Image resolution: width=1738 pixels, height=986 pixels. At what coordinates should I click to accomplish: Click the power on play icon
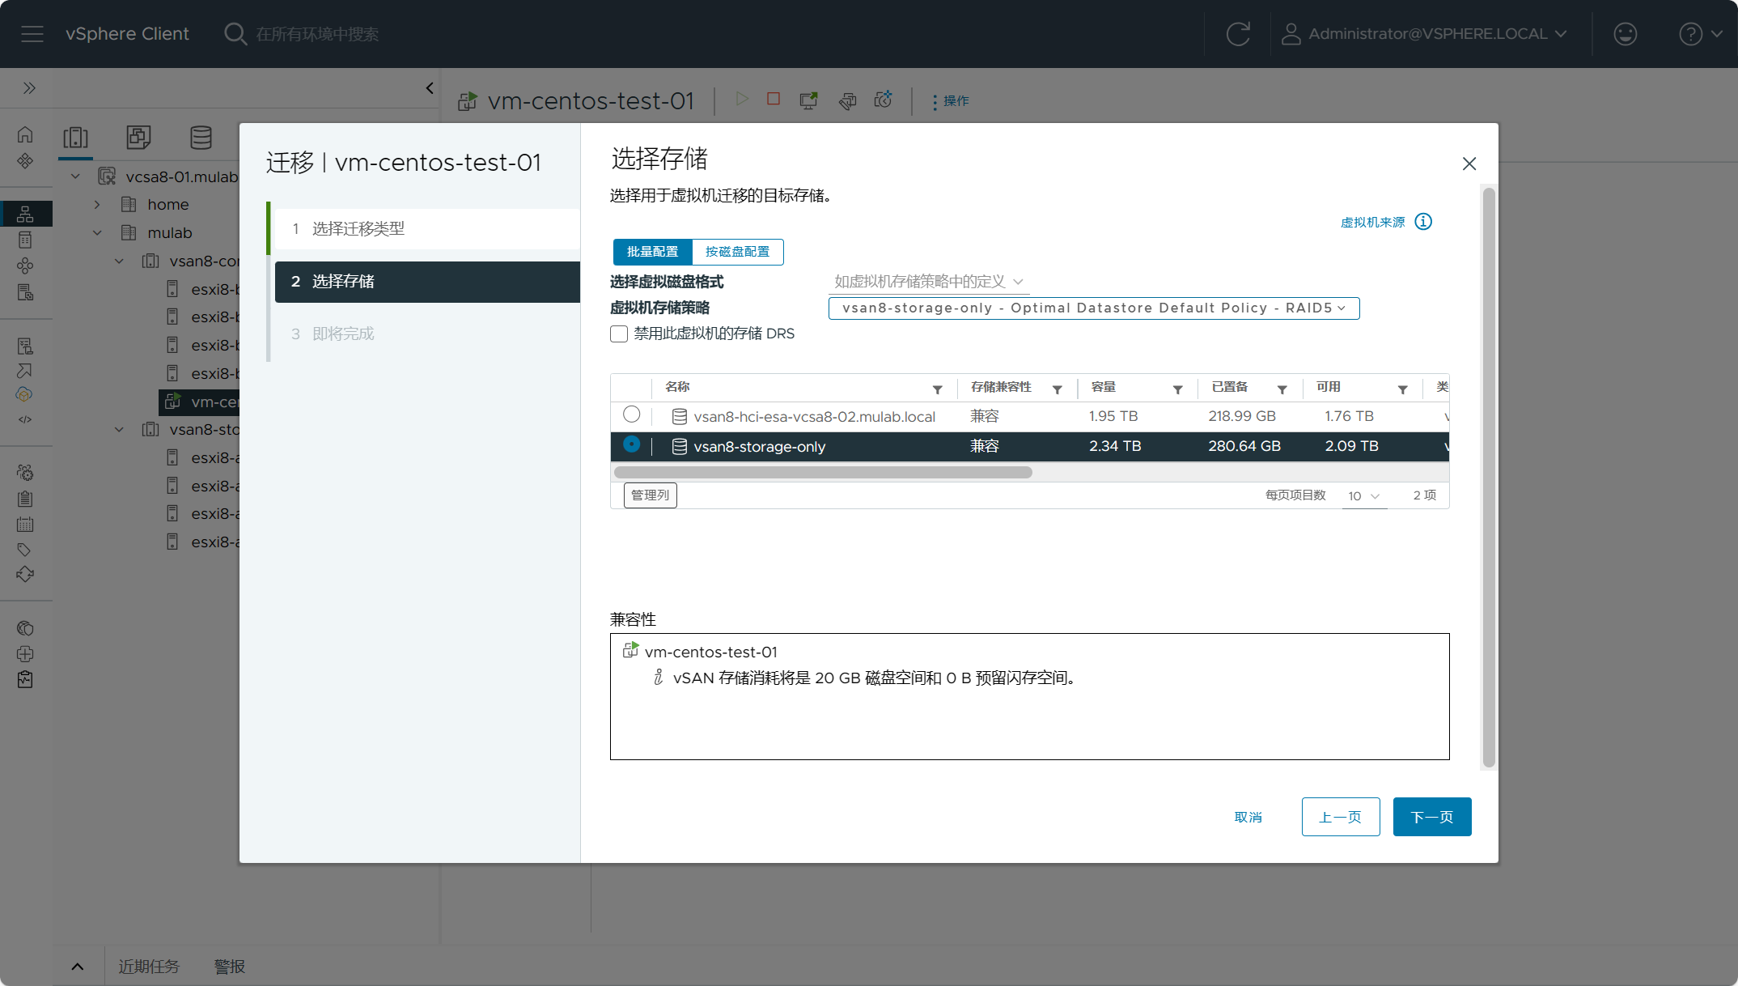(x=742, y=99)
